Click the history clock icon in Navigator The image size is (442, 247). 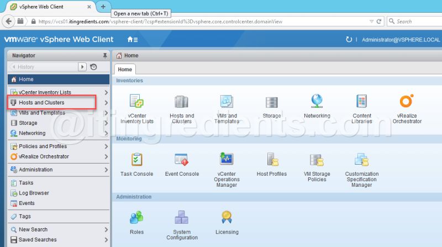[93, 67]
